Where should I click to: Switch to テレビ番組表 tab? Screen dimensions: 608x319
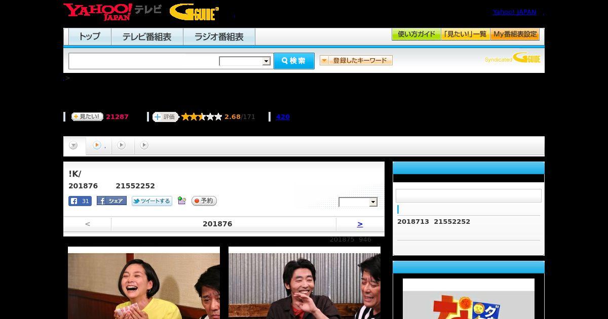147,36
